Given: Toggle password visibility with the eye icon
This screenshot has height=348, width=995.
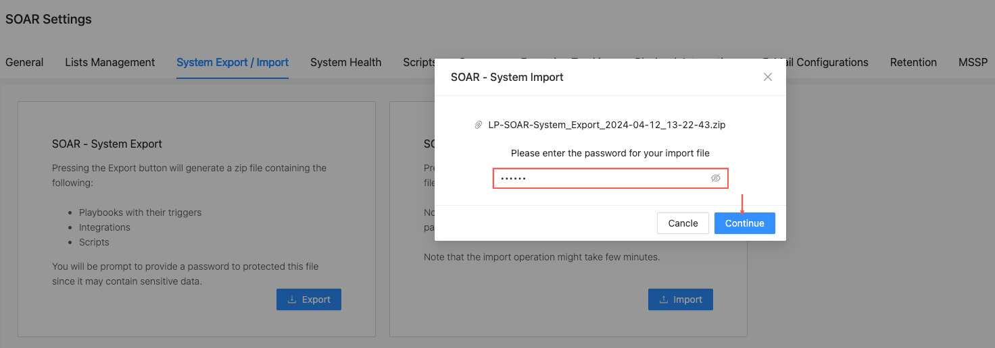Looking at the screenshot, I should tap(716, 178).
